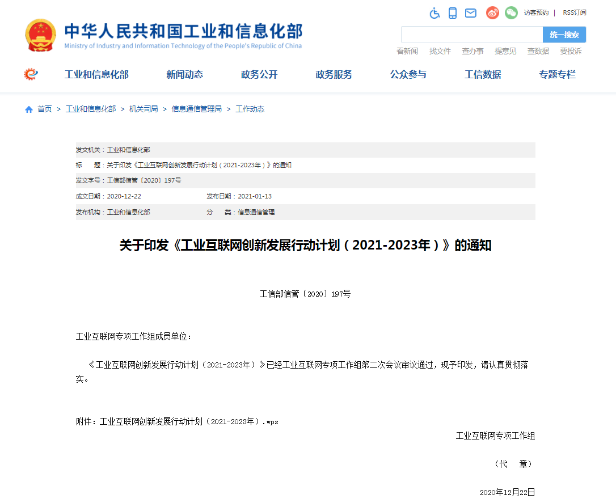The image size is (616, 503).
Task: Click the 机关司局 breadcrumb link
Action: 144,109
